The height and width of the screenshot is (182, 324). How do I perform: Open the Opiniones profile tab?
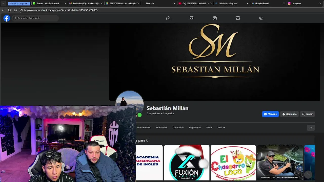[178, 128]
